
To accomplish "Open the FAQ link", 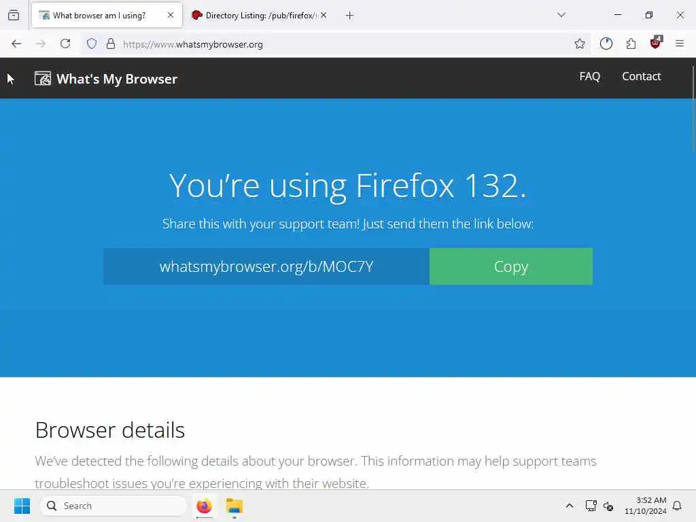I will click(589, 76).
